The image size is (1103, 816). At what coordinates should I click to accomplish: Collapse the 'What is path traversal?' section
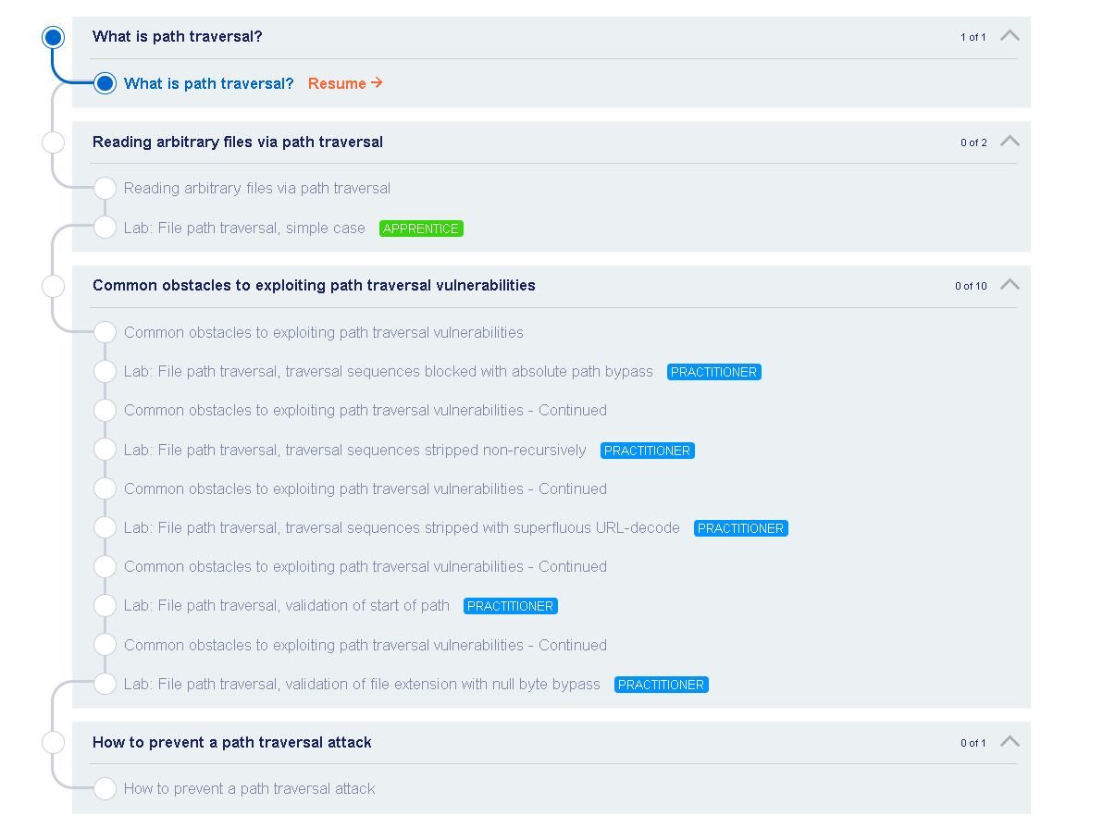(x=1010, y=36)
